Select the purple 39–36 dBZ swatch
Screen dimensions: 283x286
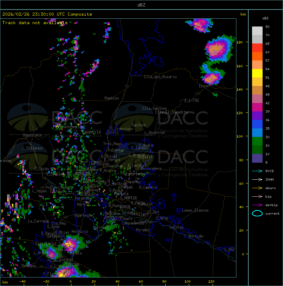click(x=257, y=115)
